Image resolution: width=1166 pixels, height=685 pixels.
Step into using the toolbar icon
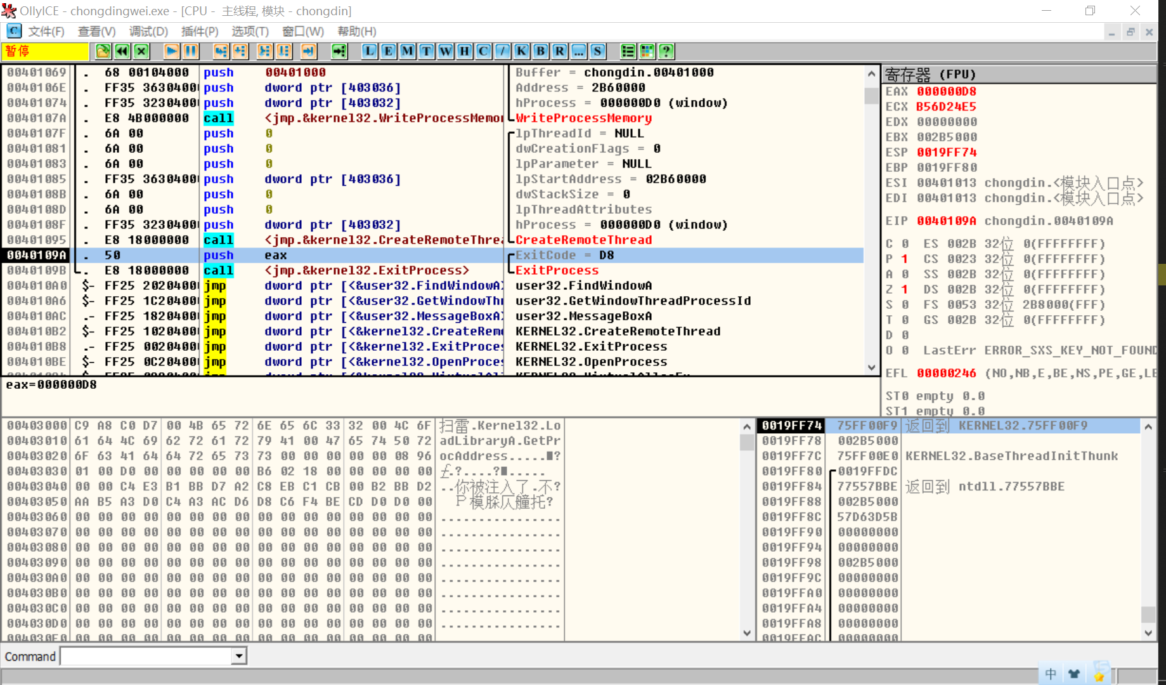point(221,51)
